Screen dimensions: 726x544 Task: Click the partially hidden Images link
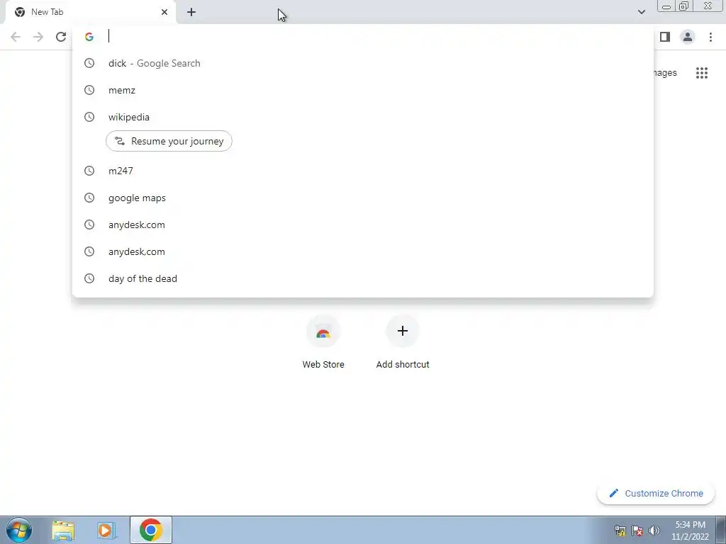point(665,73)
